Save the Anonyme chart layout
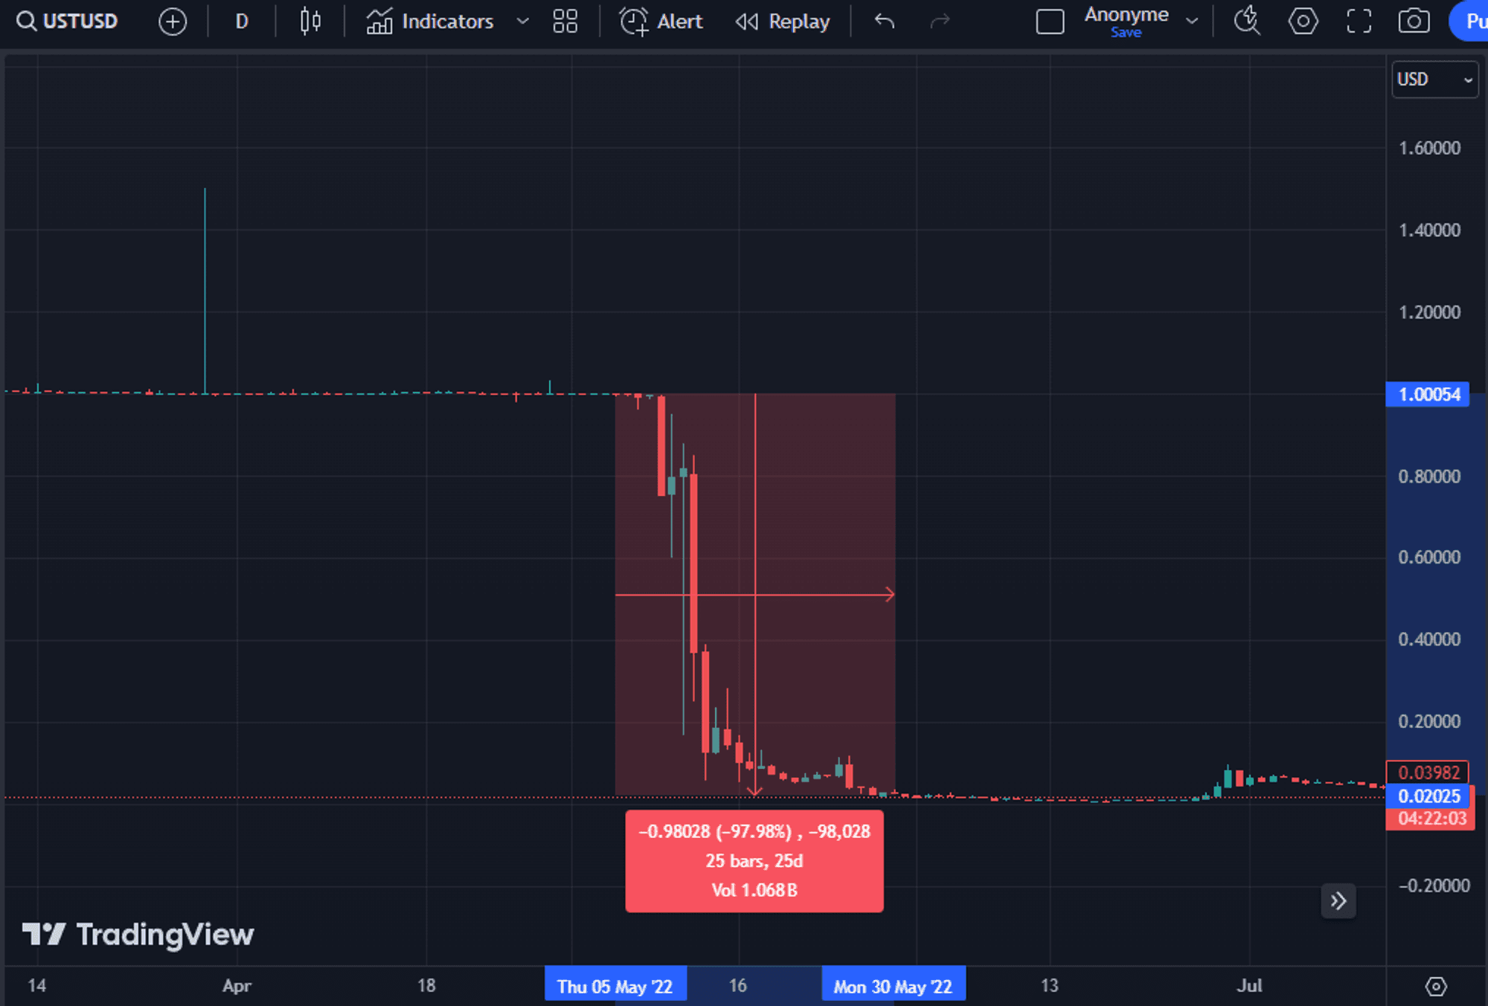This screenshot has height=1006, width=1488. (1126, 33)
